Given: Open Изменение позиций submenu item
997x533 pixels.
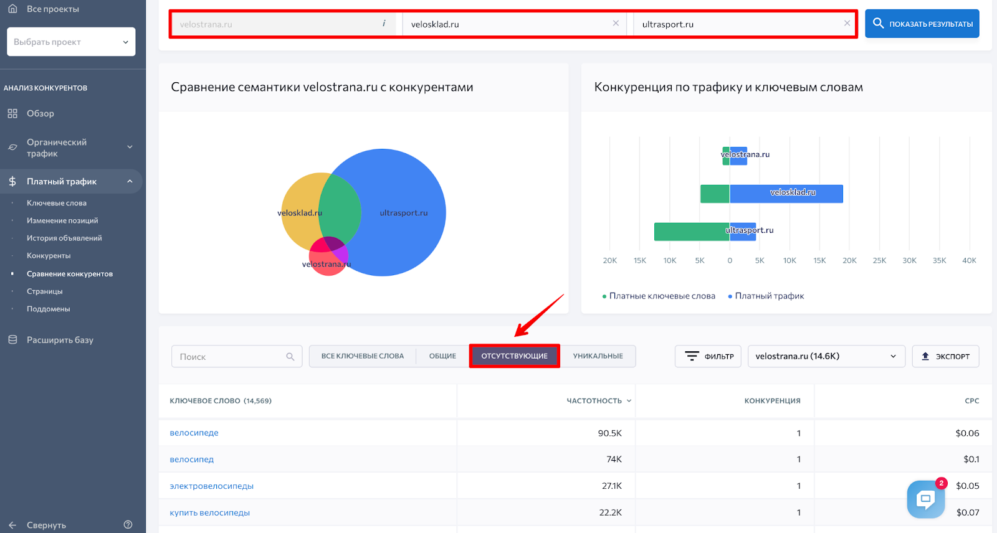Looking at the screenshot, I should [x=62, y=220].
